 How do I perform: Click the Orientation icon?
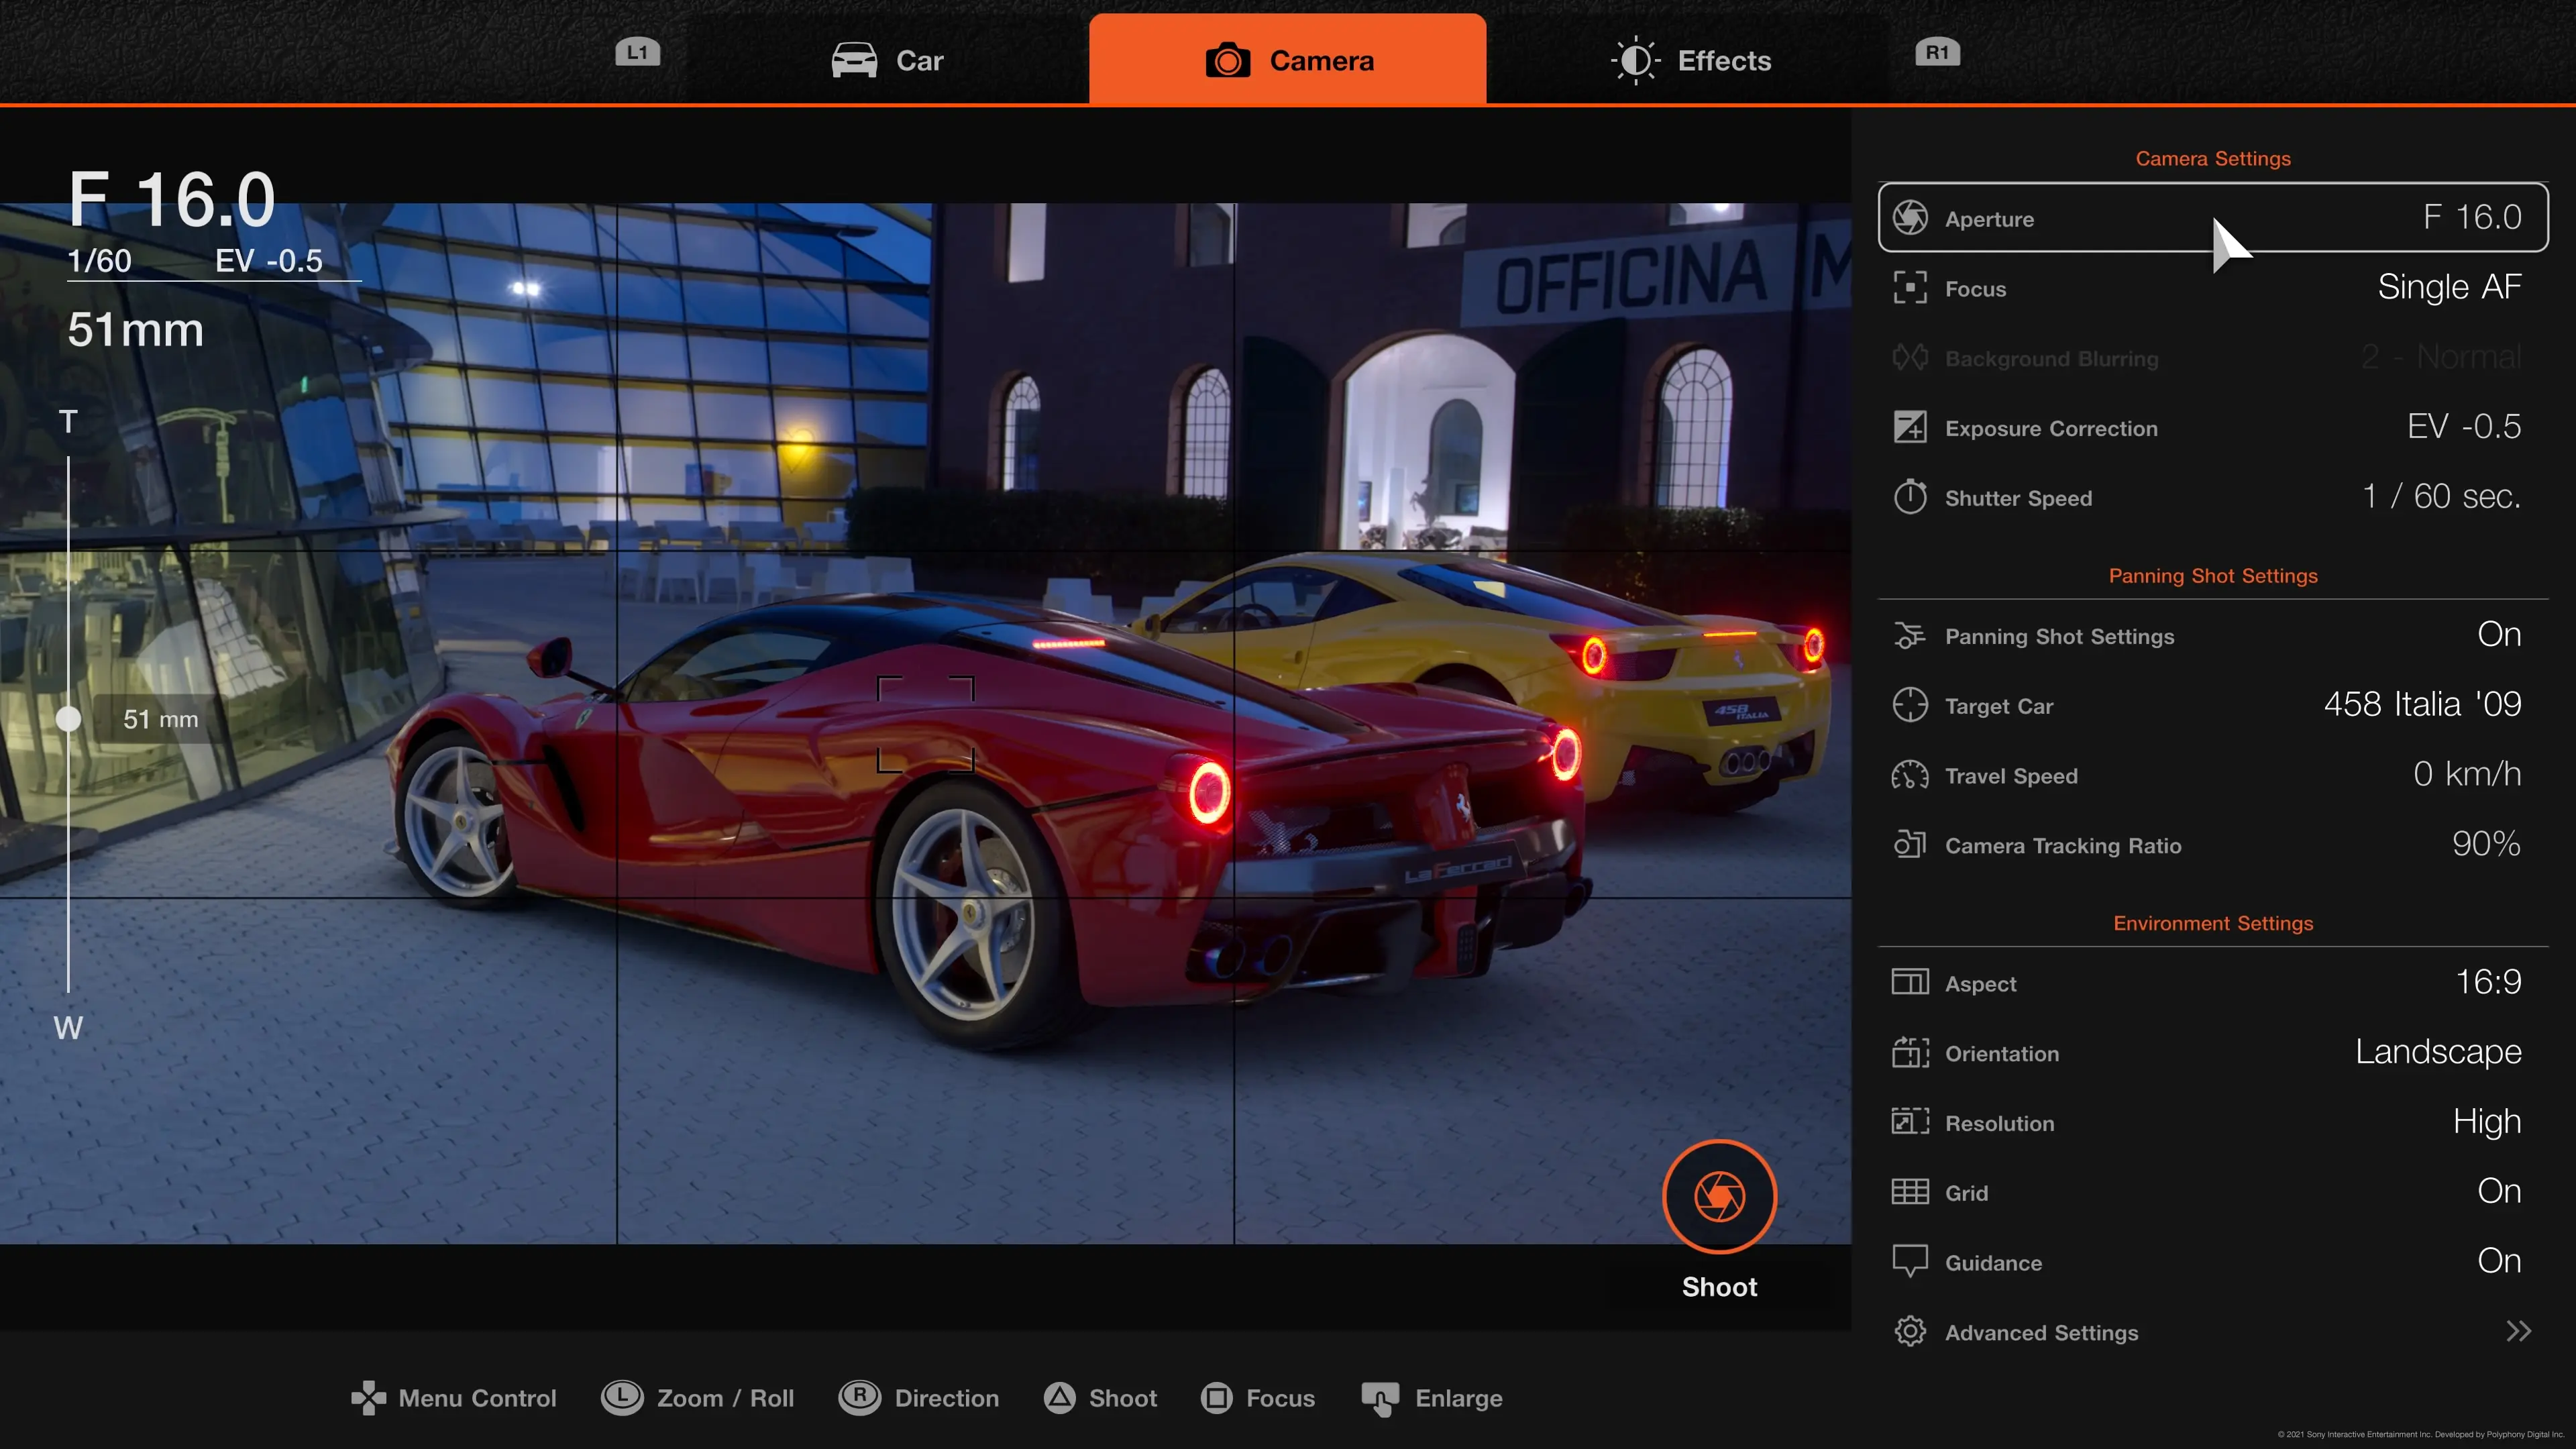1910,1052
